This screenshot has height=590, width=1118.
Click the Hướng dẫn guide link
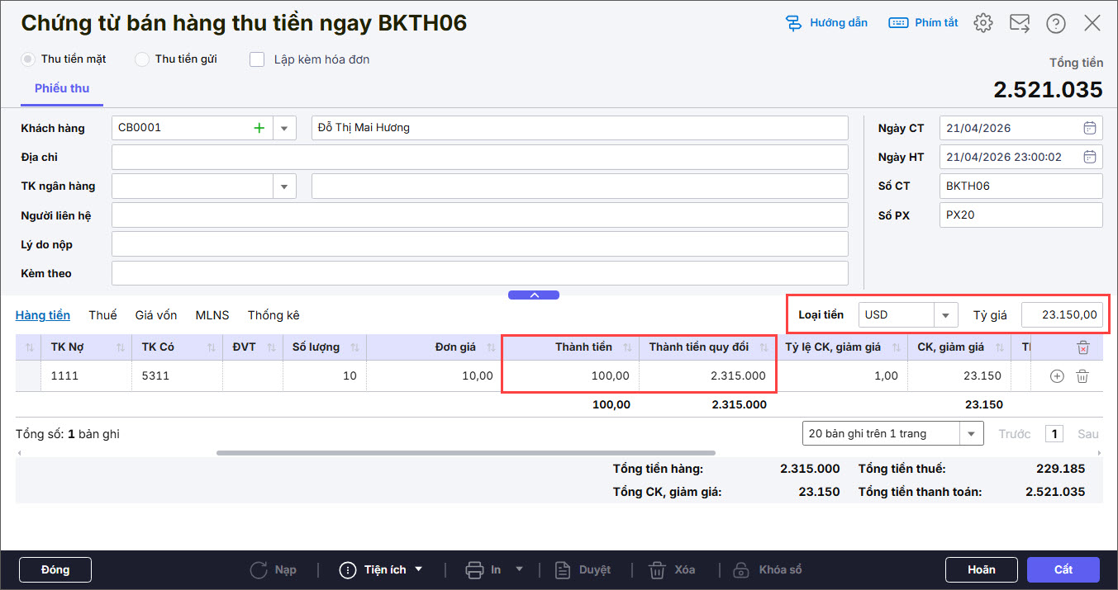(826, 23)
